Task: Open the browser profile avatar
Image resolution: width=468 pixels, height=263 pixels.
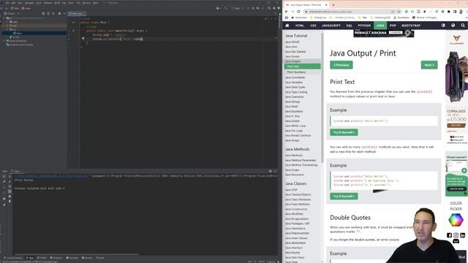Action: (461, 12)
